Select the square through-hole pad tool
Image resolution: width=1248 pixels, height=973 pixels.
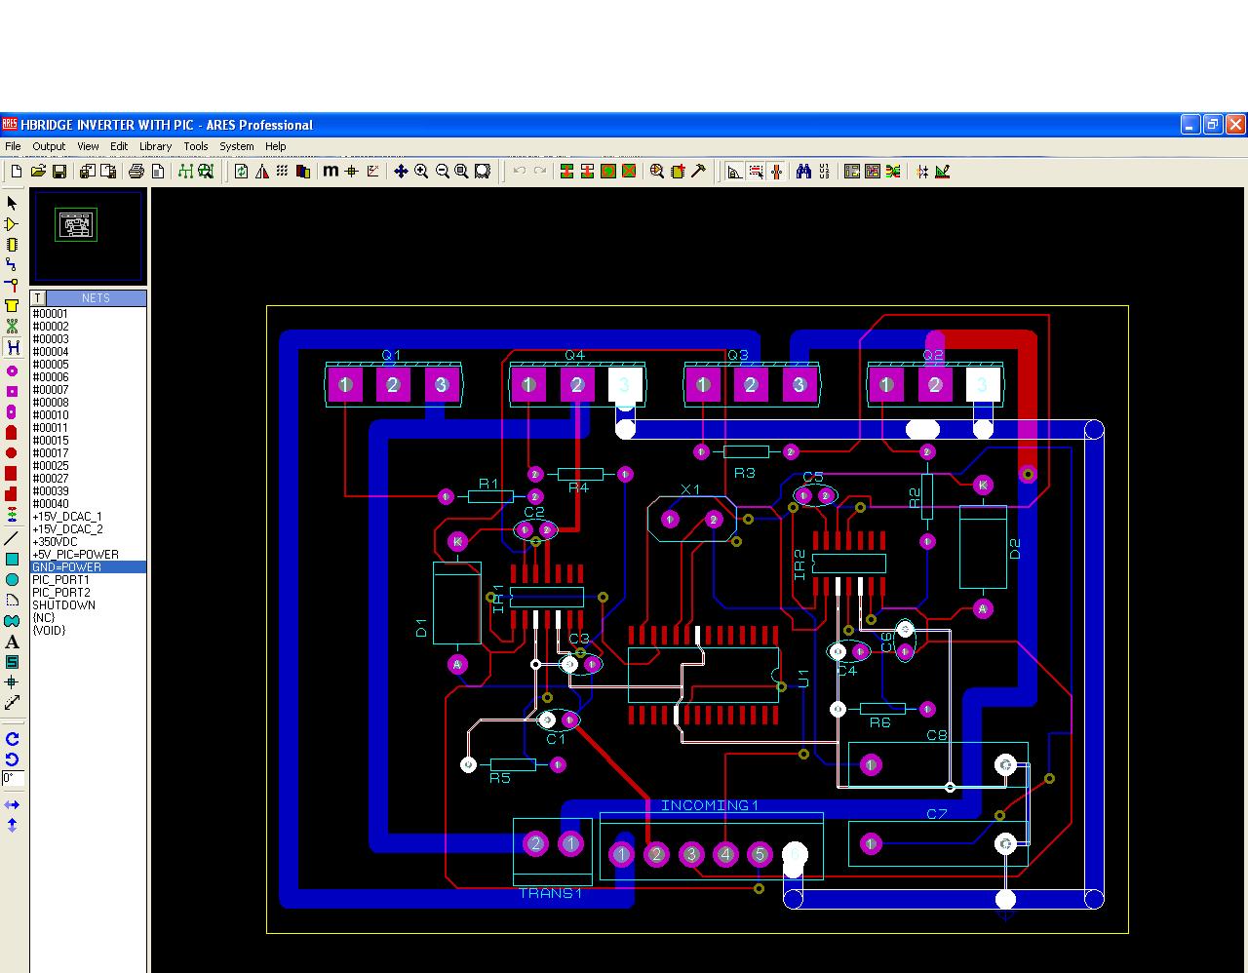(x=12, y=392)
